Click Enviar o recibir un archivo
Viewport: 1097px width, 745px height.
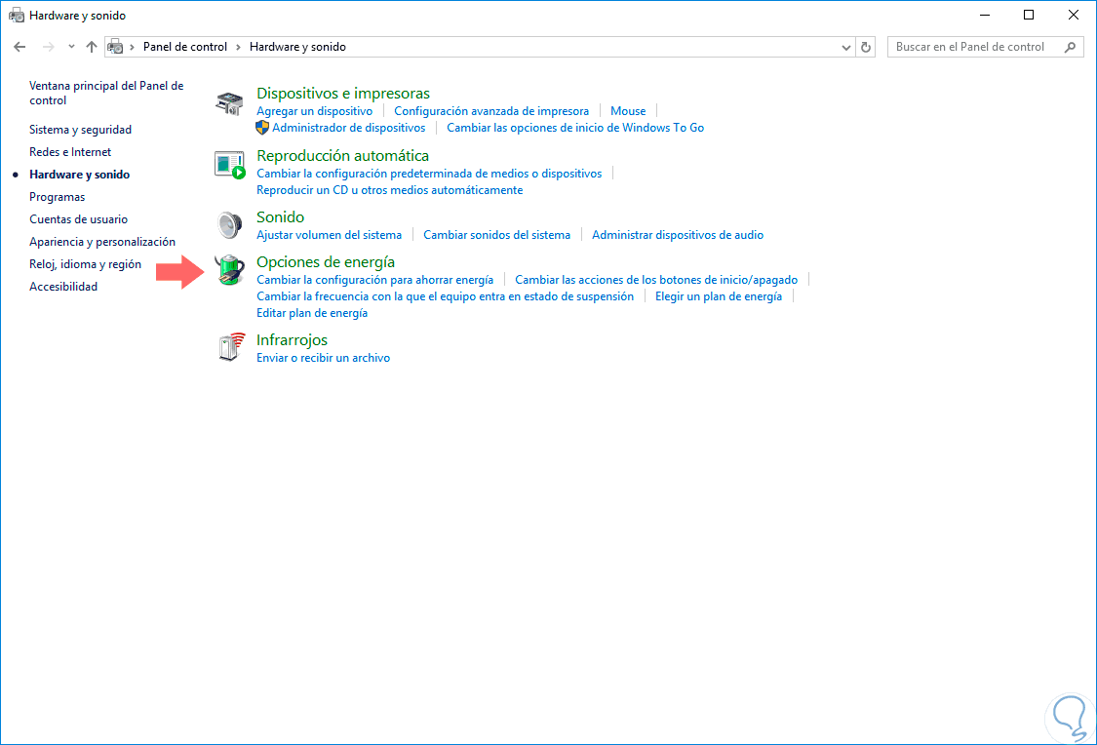(323, 358)
